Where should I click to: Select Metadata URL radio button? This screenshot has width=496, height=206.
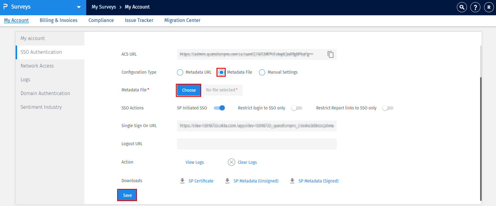click(x=180, y=72)
